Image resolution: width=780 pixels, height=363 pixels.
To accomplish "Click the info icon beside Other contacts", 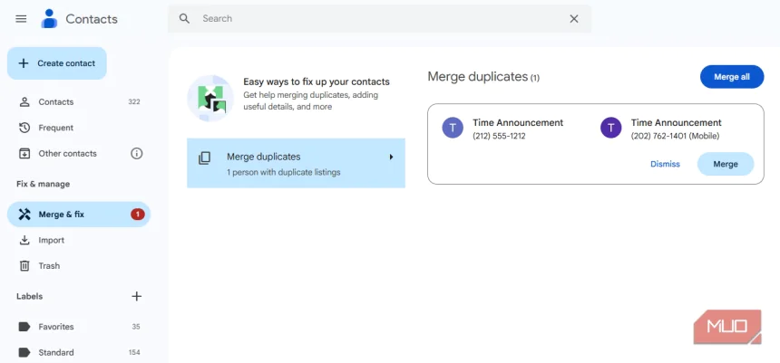I will [137, 154].
